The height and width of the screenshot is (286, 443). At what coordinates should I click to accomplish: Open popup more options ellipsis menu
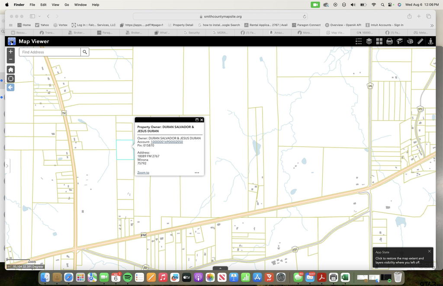pyautogui.click(x=197, y=173)
